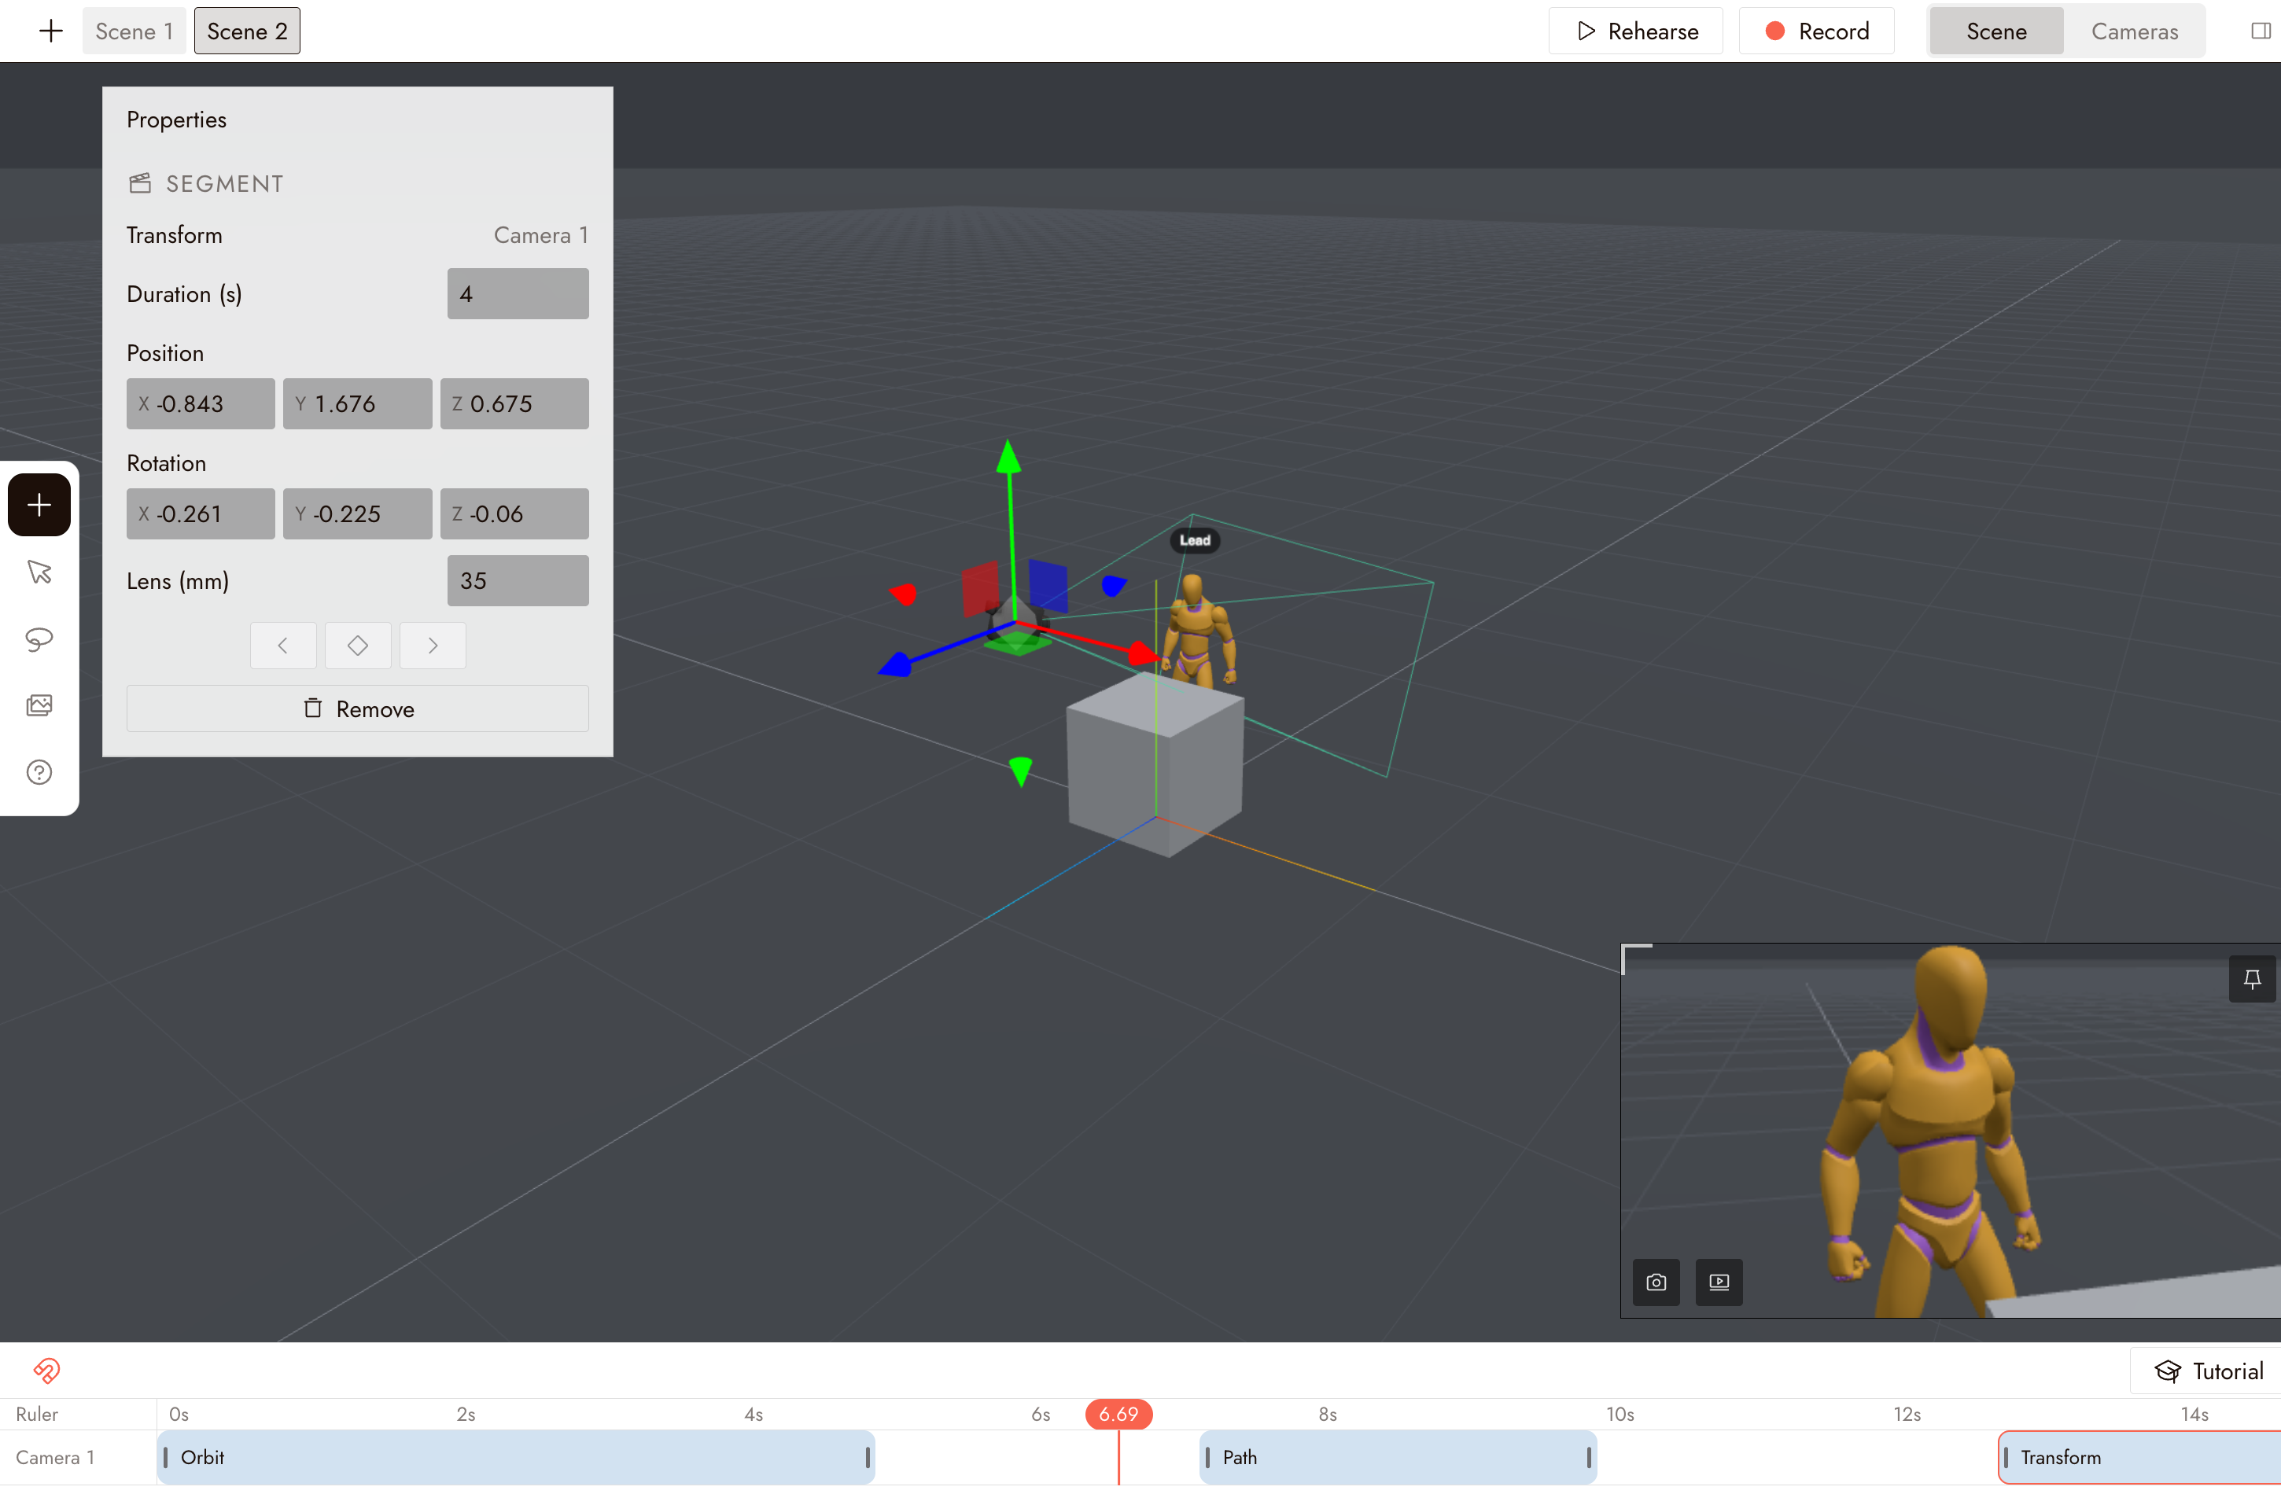Edit the Lens (mm) field
2281x1494 pixels.
point(518,581)
